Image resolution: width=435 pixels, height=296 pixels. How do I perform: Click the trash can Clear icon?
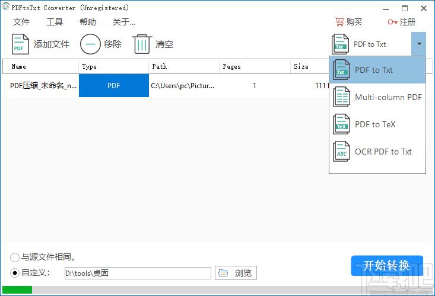(142, 44)
